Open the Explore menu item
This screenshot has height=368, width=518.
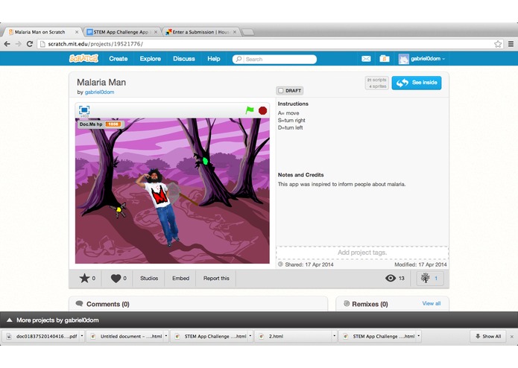(151, 59)
